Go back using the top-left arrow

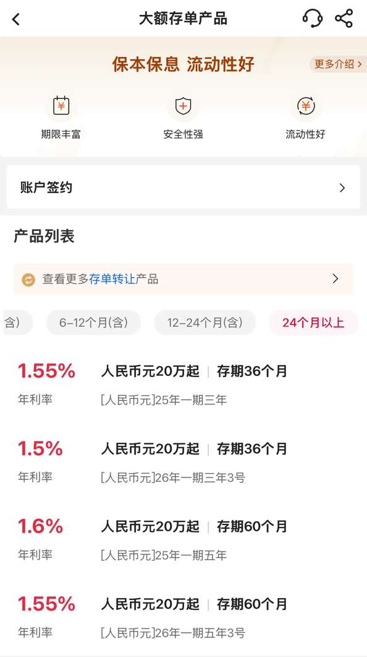pos(16,19)
